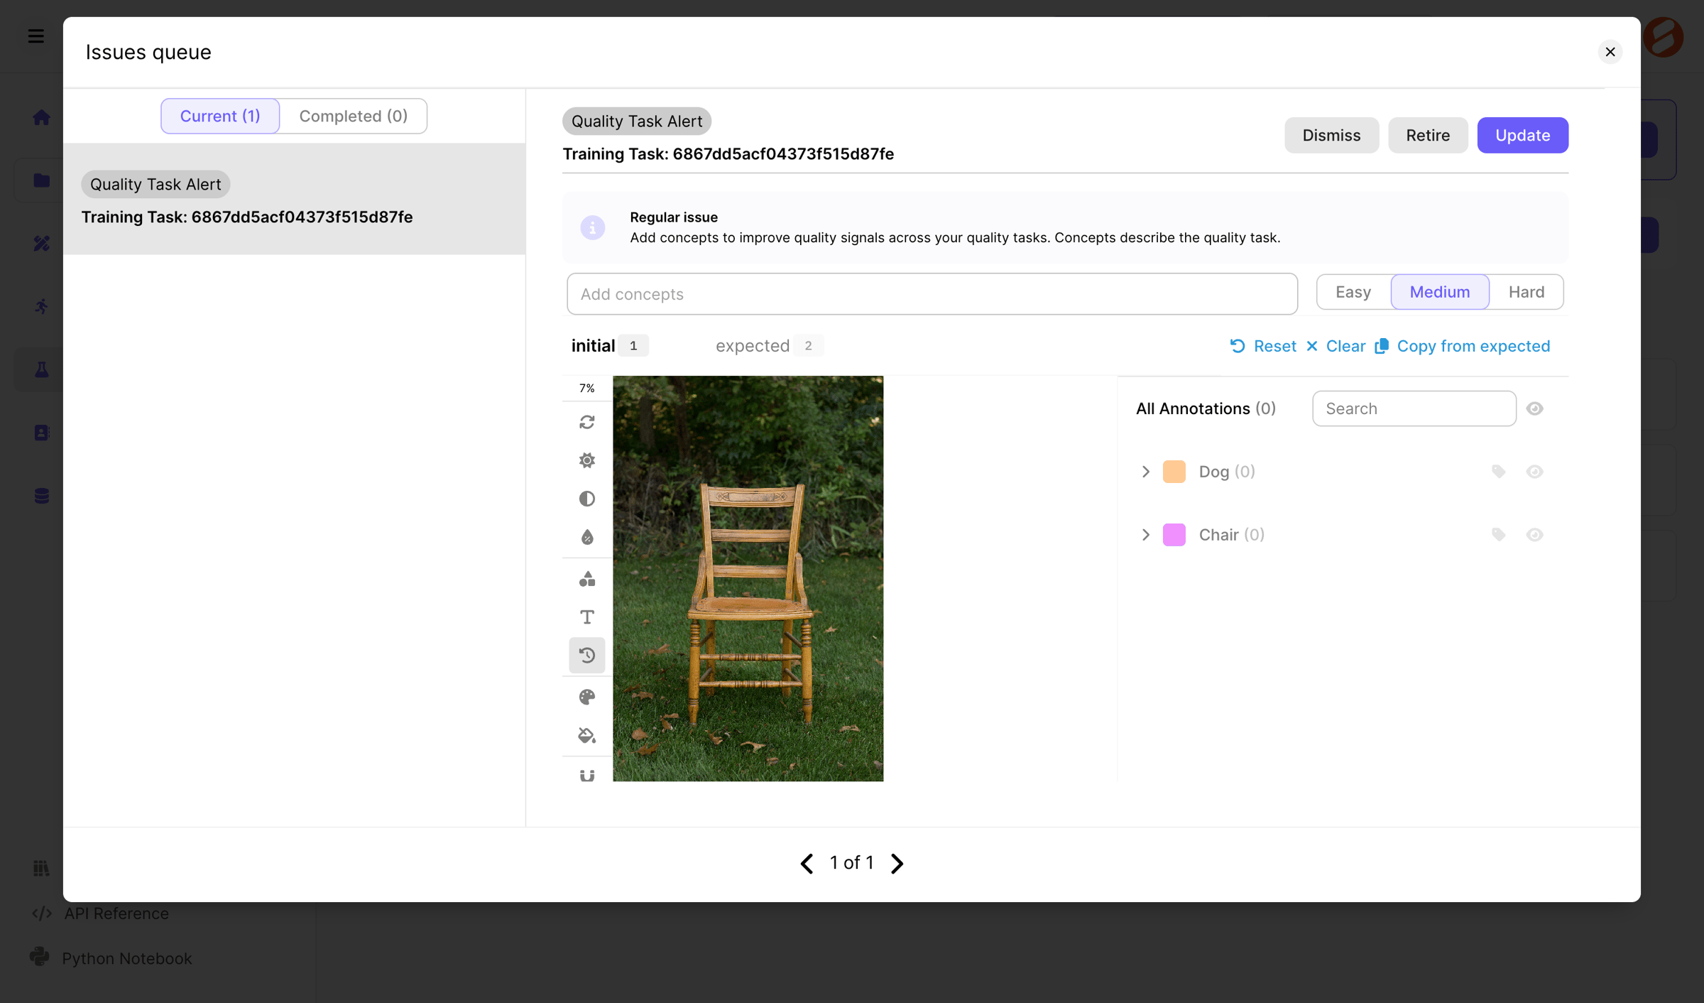This screenshot has height=1003, width=1704.
Task: Toggle visibility of Chair annotations
Action: [1534, 535]
